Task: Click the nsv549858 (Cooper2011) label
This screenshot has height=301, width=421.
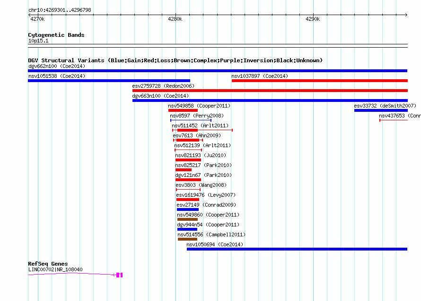Action: pyautogui.click(x=199, y=106)
